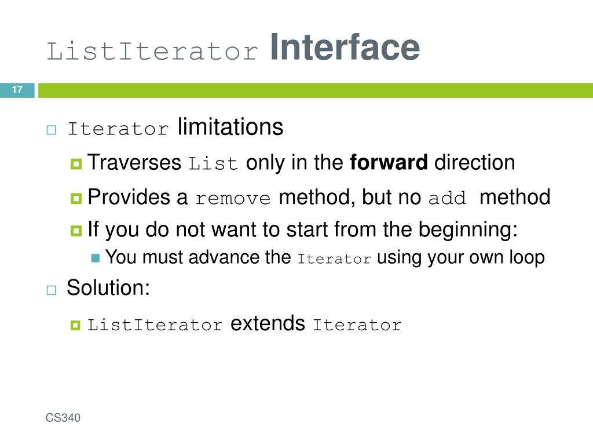Click the hollow square bullet beside Iterator limitations
Screen dimensions: 593x445
52,130
